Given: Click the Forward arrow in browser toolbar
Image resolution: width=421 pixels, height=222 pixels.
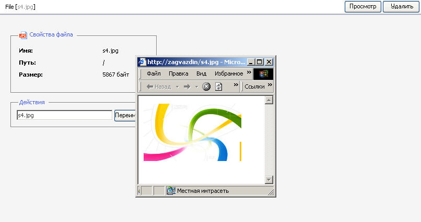Looking at the screenshot, I should [x=186, y=87].
